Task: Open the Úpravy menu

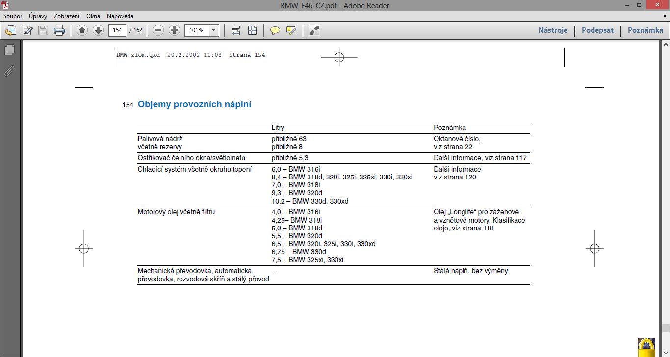Action: 38,16
